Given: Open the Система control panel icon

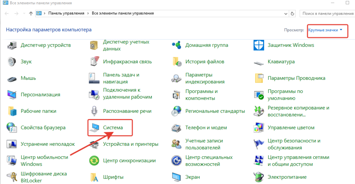Looking at the screenshot, I should (x=94, y=128).
